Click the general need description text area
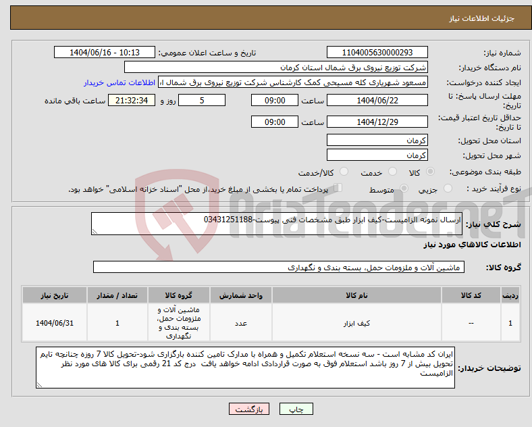Screen dimensions: 532x427 pos(277,224)
